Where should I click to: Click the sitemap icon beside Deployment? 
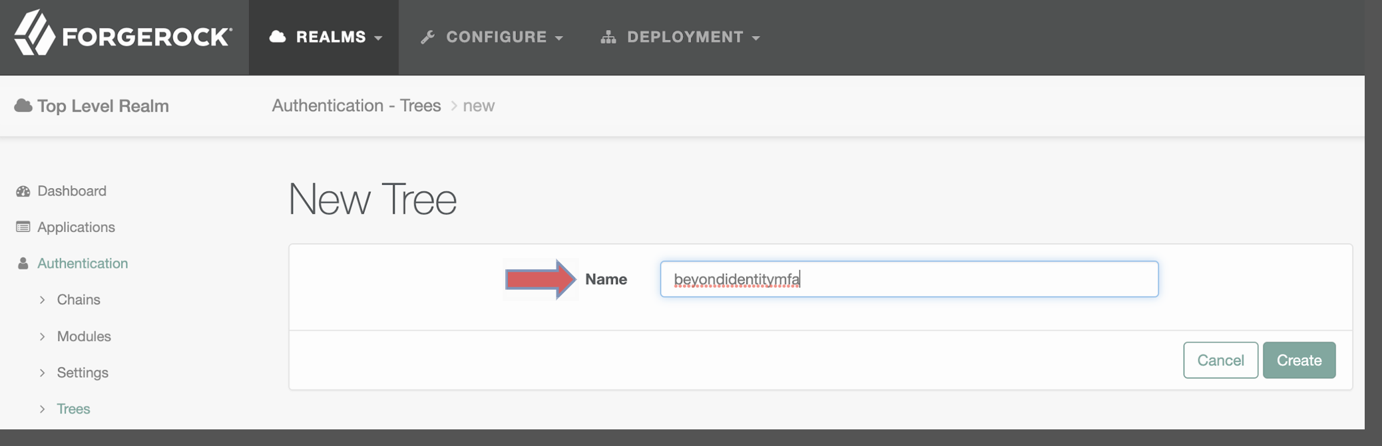(608, 37)
